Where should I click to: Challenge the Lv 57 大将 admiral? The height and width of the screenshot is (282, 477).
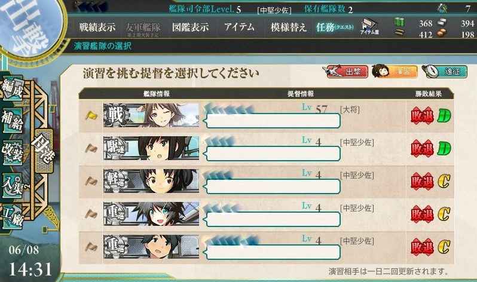click(266, 116)
